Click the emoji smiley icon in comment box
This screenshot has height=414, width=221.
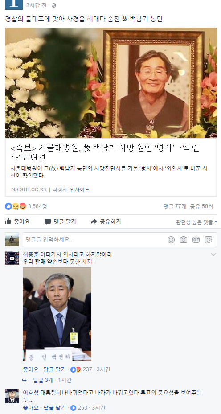click(171, 240)
